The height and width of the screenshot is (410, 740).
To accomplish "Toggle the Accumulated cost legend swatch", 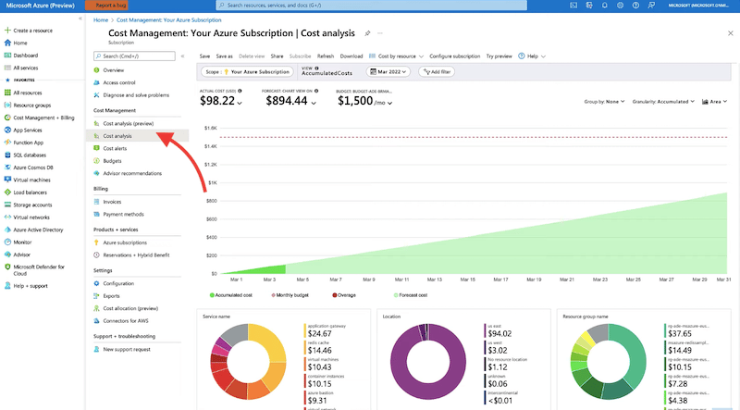I will [212, 295].
